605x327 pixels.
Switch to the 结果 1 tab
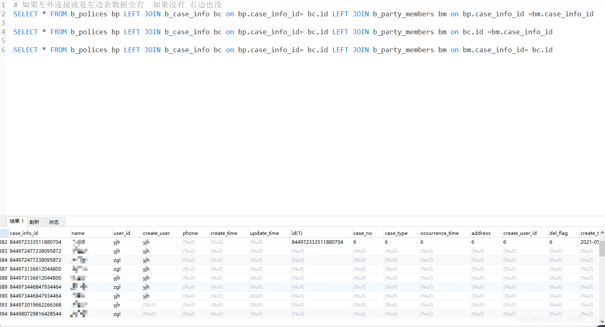coord(17,221)
